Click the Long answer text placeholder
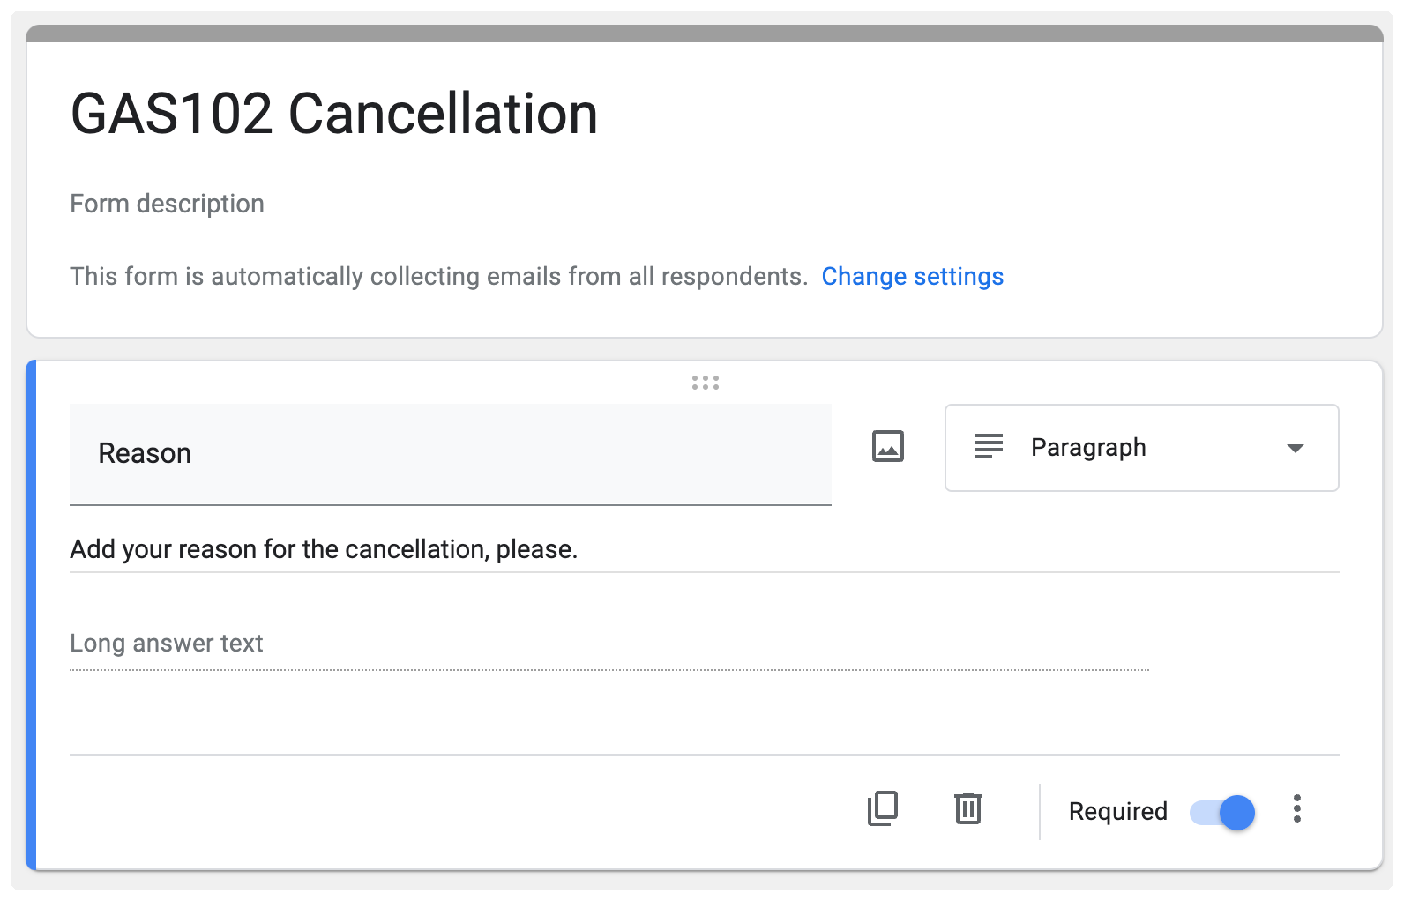Screen dimensions: 1404x901 167,644
